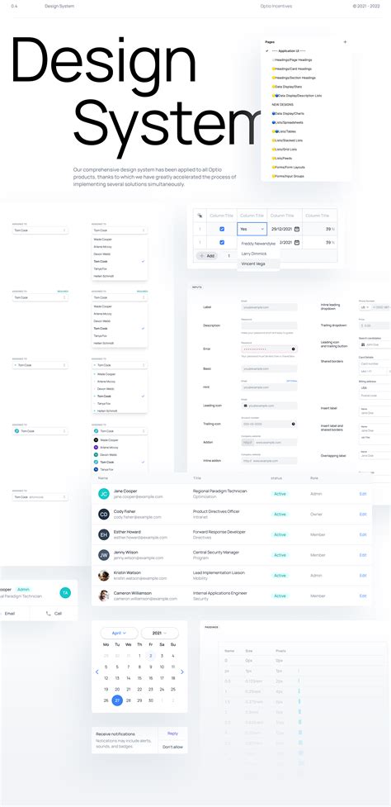Open the Forms/Input Groups page
This screenshot has height=807, width=391.
[288, 176]
